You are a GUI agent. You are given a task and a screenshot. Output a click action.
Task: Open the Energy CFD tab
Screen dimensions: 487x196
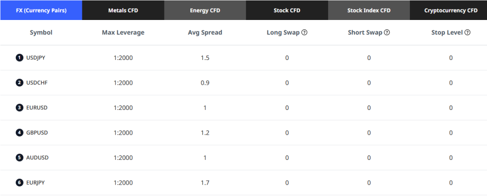click(x=205, y=10)
